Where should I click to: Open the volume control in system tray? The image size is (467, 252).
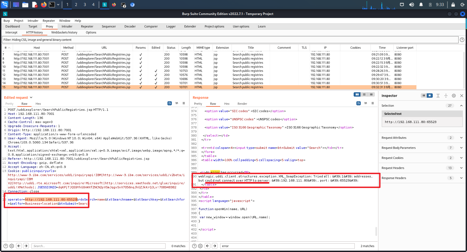tap(412, 5)
